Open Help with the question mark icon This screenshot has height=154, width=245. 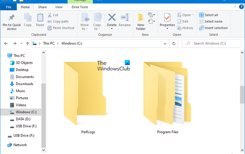pos(241,7)
